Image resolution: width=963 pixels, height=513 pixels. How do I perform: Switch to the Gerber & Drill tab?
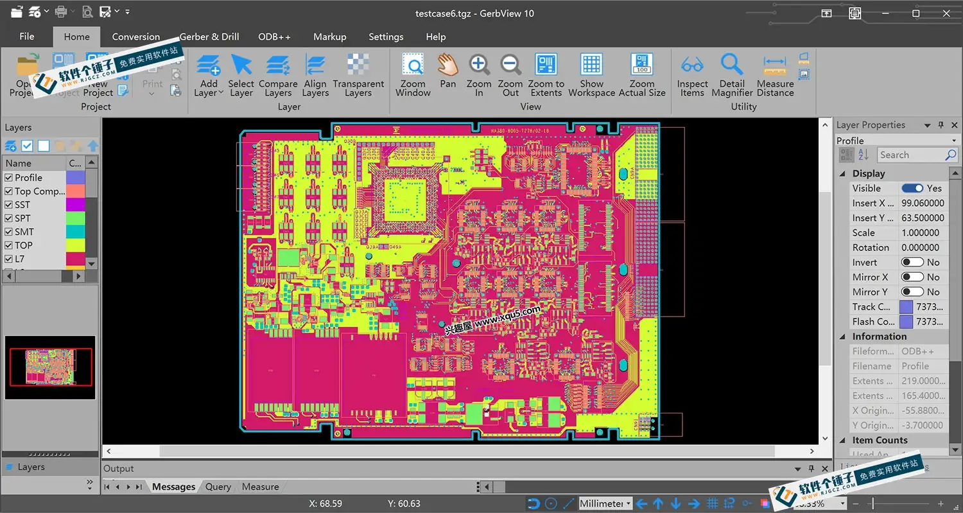tap(209, 37)
